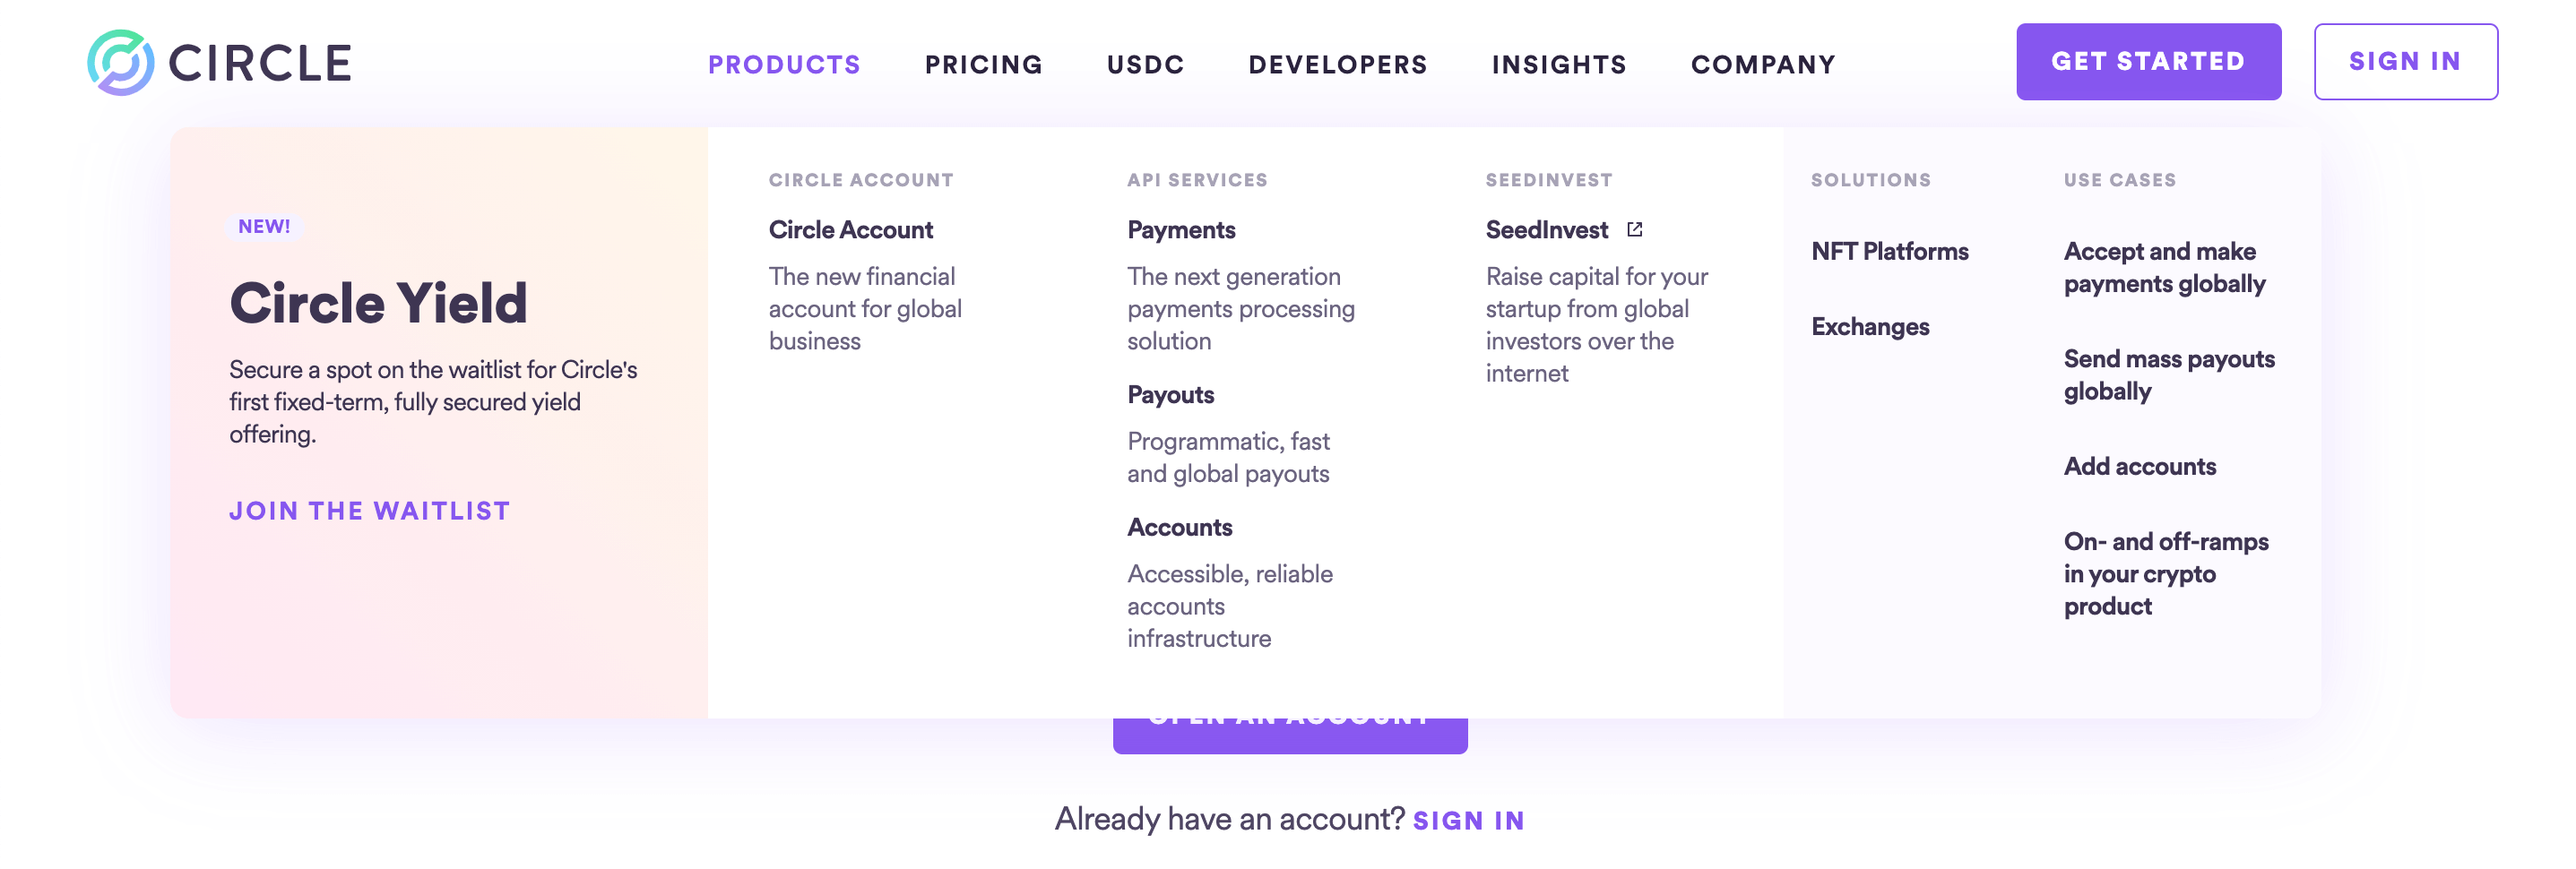Open Send mass payouts globally use case
The width and height of the screenshot is (2576, 869).
click(2170, 375)
